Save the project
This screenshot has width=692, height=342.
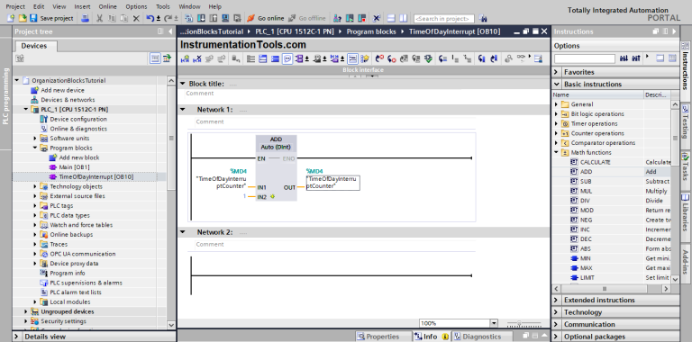coord(51,19)
